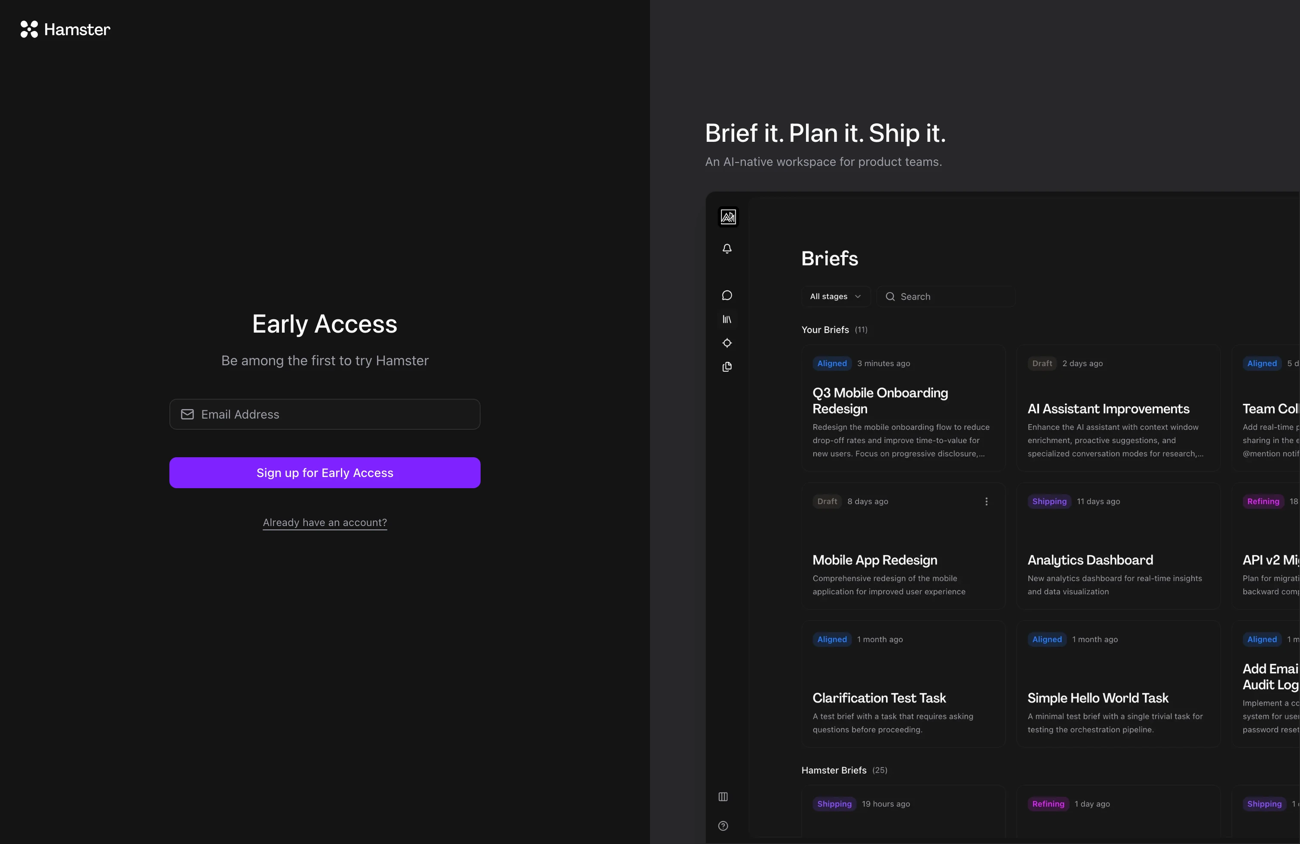The width and height of the screenshot is (1300, 844).
Task: Click the workspace logo icon in sidebar
Action: [x=727, y=217]
